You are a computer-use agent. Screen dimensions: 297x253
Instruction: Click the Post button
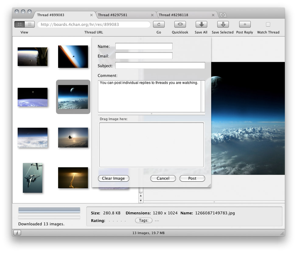[192, 178]
